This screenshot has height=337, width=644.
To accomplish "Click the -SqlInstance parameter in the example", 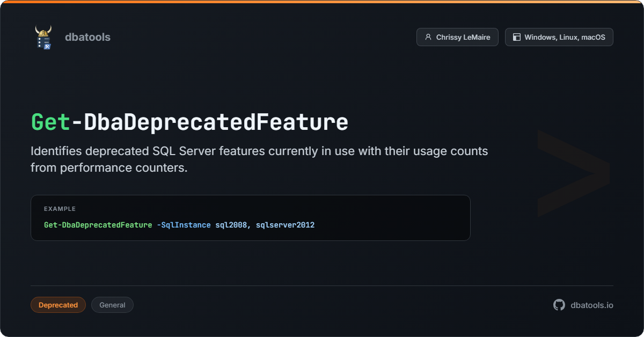I will coord(184,225).
